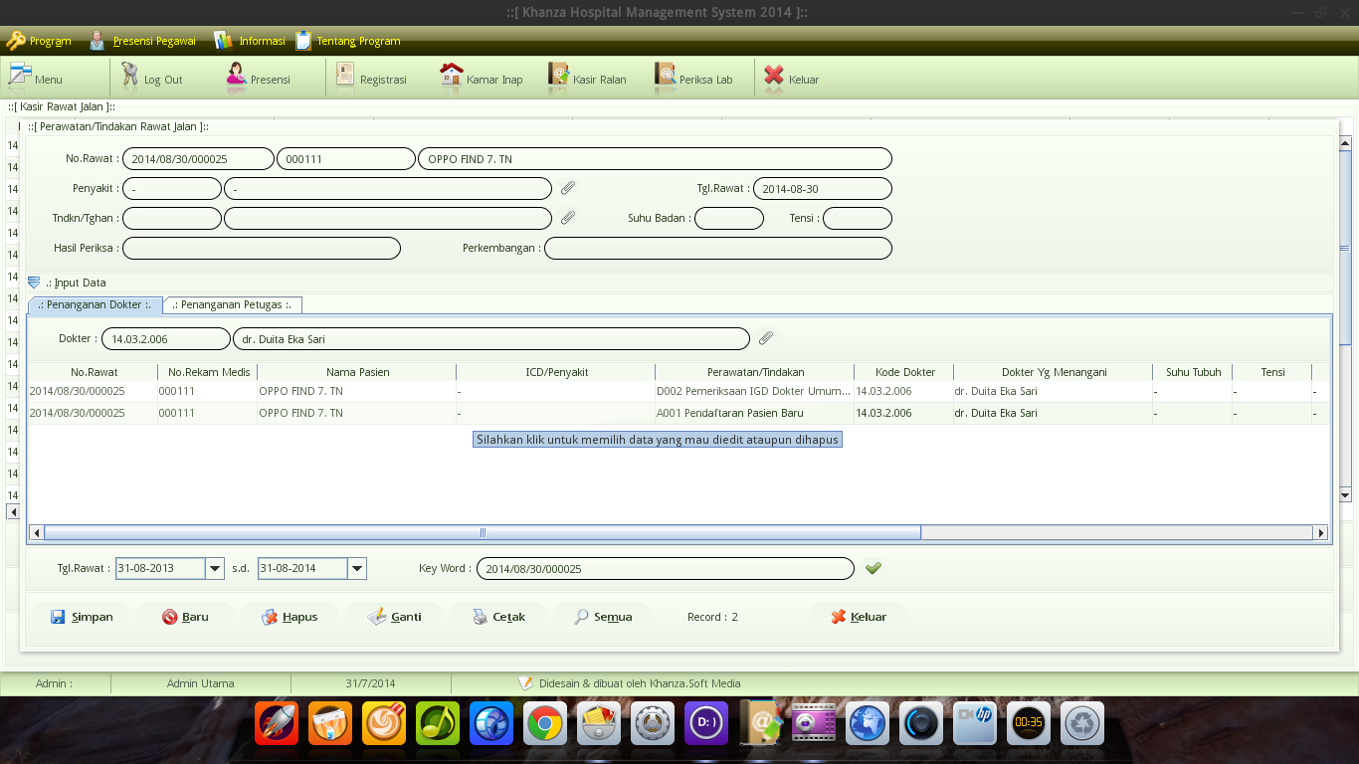The width and height of the screenshot is (1359, 764).
Task: Collapse the Input Data section
Action: coord(35,282)
